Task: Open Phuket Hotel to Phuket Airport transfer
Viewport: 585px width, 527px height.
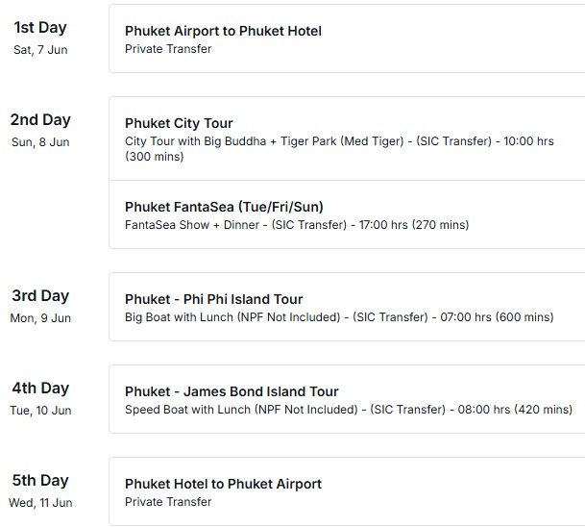Action: pyautogui.click(x=223, y=484)
